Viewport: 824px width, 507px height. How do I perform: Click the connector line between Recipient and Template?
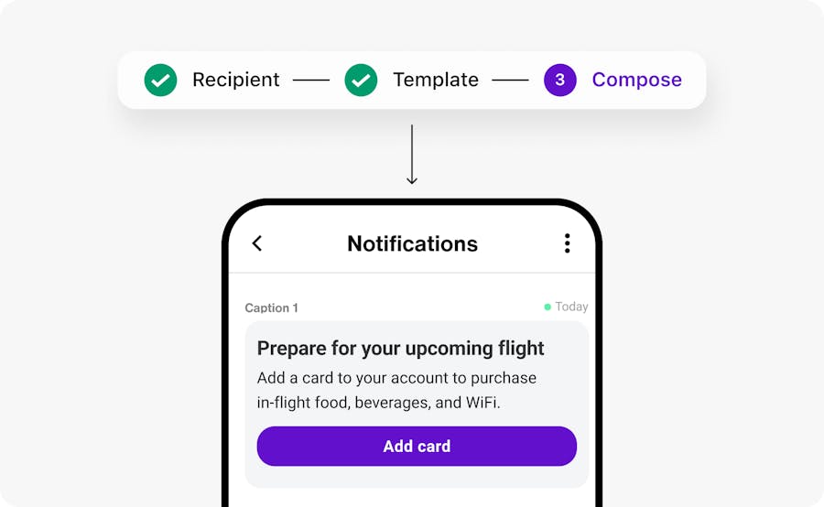point(310,80)
